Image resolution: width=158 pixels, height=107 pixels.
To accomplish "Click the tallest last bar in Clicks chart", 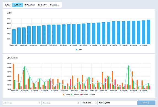I will tap(148, 32).
